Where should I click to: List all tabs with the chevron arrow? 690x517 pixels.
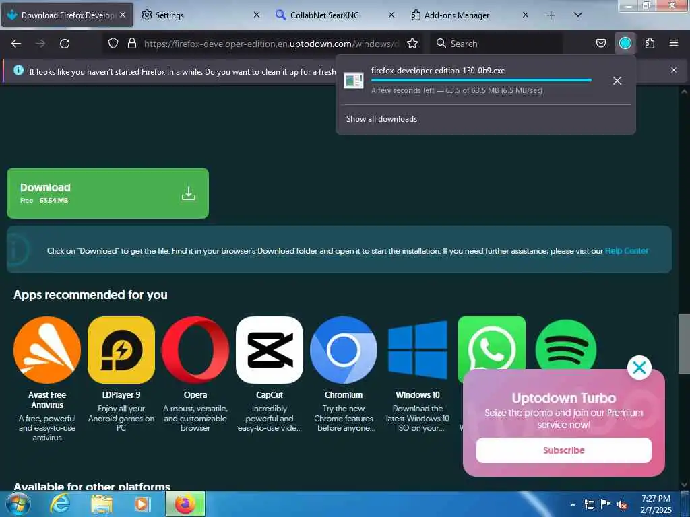pyautogui.click(x=578, y=15)
